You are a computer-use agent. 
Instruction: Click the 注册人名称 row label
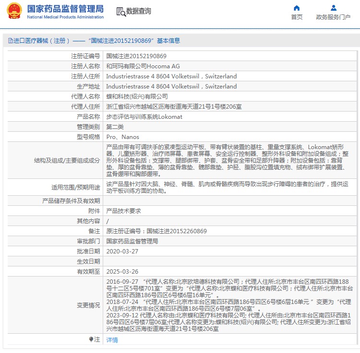(85, 66)
